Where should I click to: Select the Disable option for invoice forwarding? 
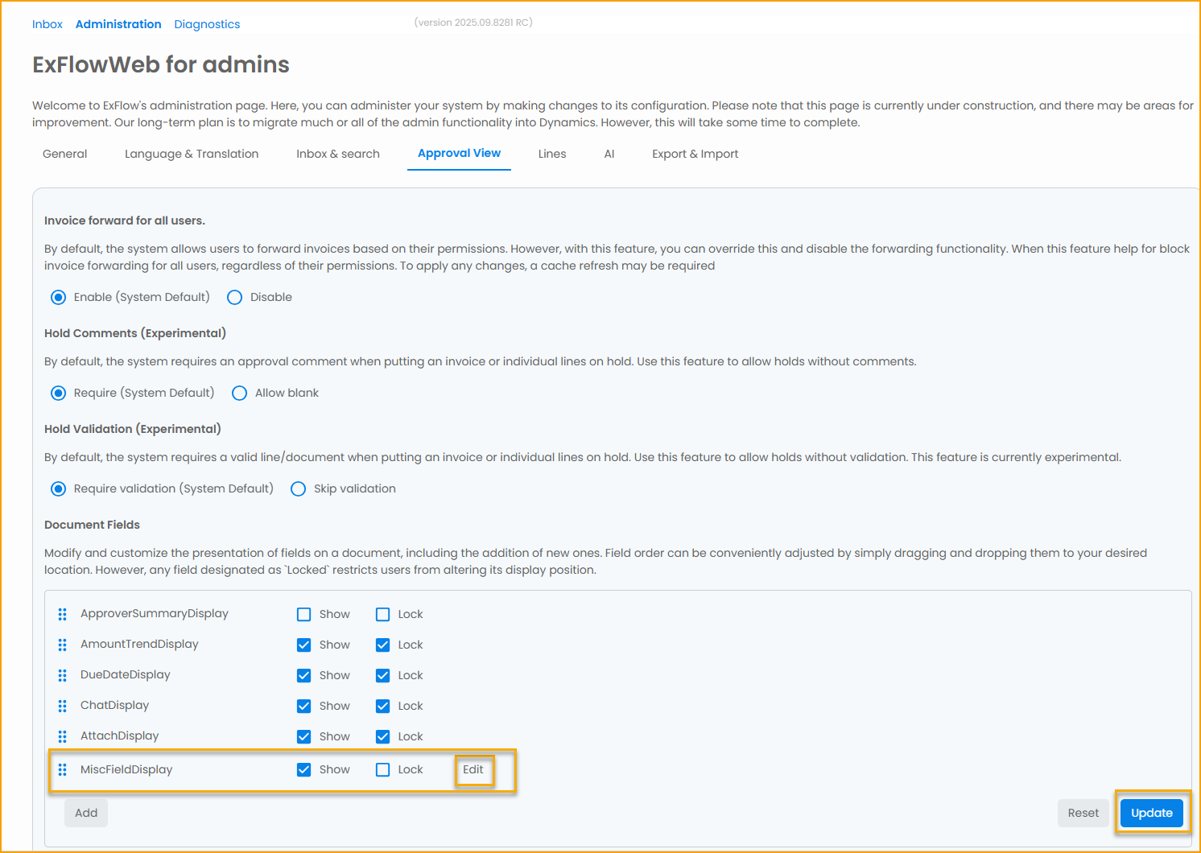pos(234,297)
